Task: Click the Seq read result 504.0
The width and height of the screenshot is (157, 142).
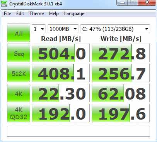Action: [61, 53]
